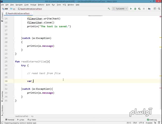Open the Event Log from status bar
Viewport: 162px width, 124px height.
(152, 120)
